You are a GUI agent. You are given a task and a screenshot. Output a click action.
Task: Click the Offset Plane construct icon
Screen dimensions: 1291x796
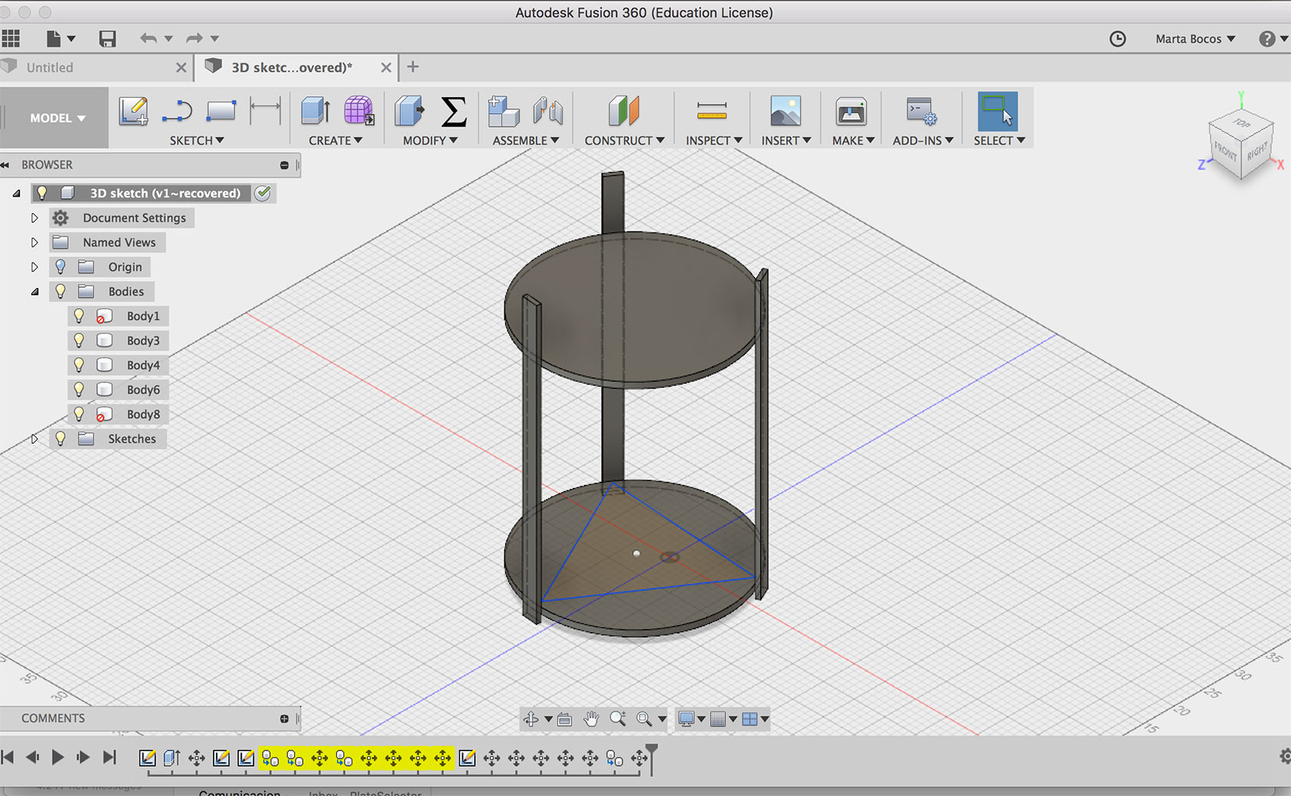(624, 111)
